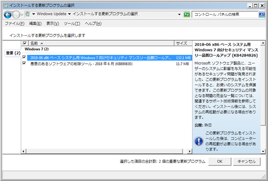The height and width of the screenshot is (181, 268).
Task: Uncheck the KB890830 removal tool checkbox
Action: tap(24, 63)
